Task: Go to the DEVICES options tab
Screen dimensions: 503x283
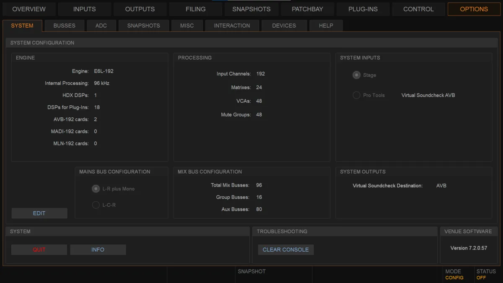Action: pyautogui.click(x=284, y=26)
